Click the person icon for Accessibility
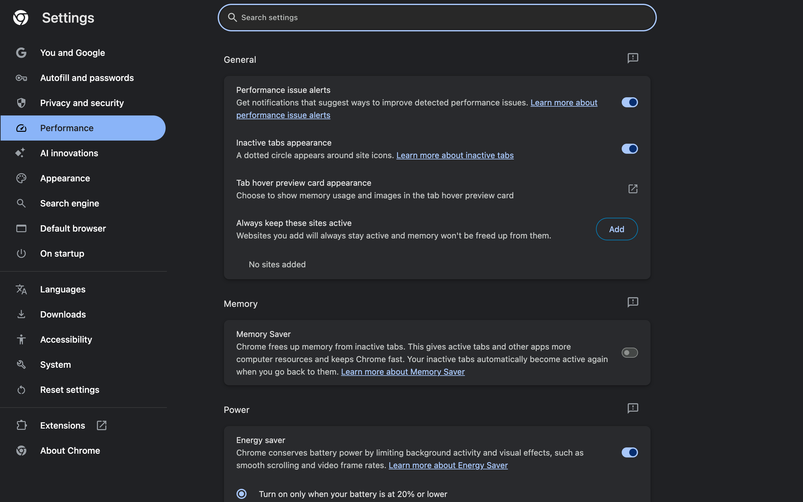The width and height of the screenshot is (803, 502). 21,339
